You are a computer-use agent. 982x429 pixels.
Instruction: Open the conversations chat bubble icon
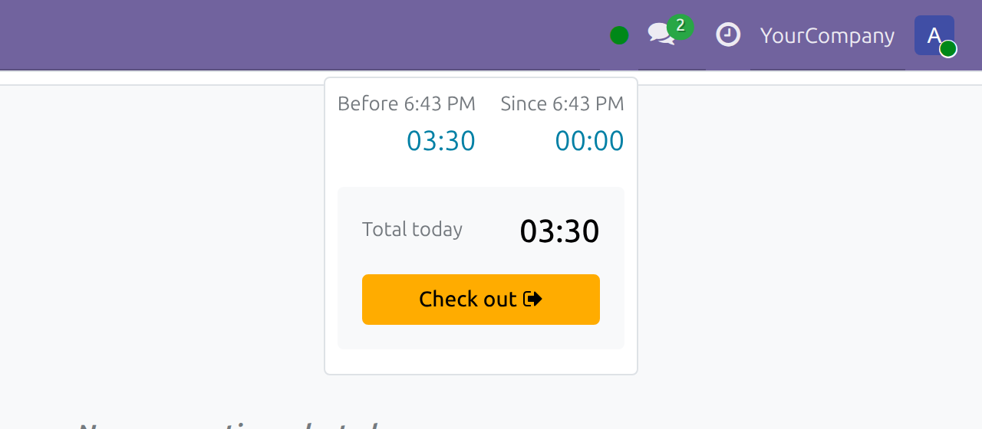pyautogui.click(x=661, y=34)
